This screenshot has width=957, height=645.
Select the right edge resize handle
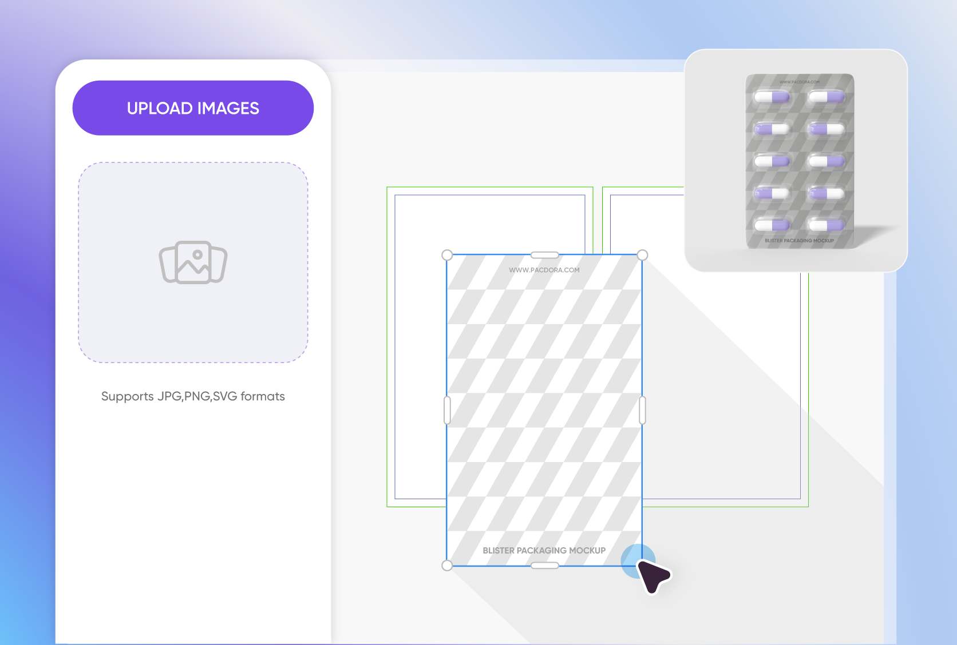point(642,410)
